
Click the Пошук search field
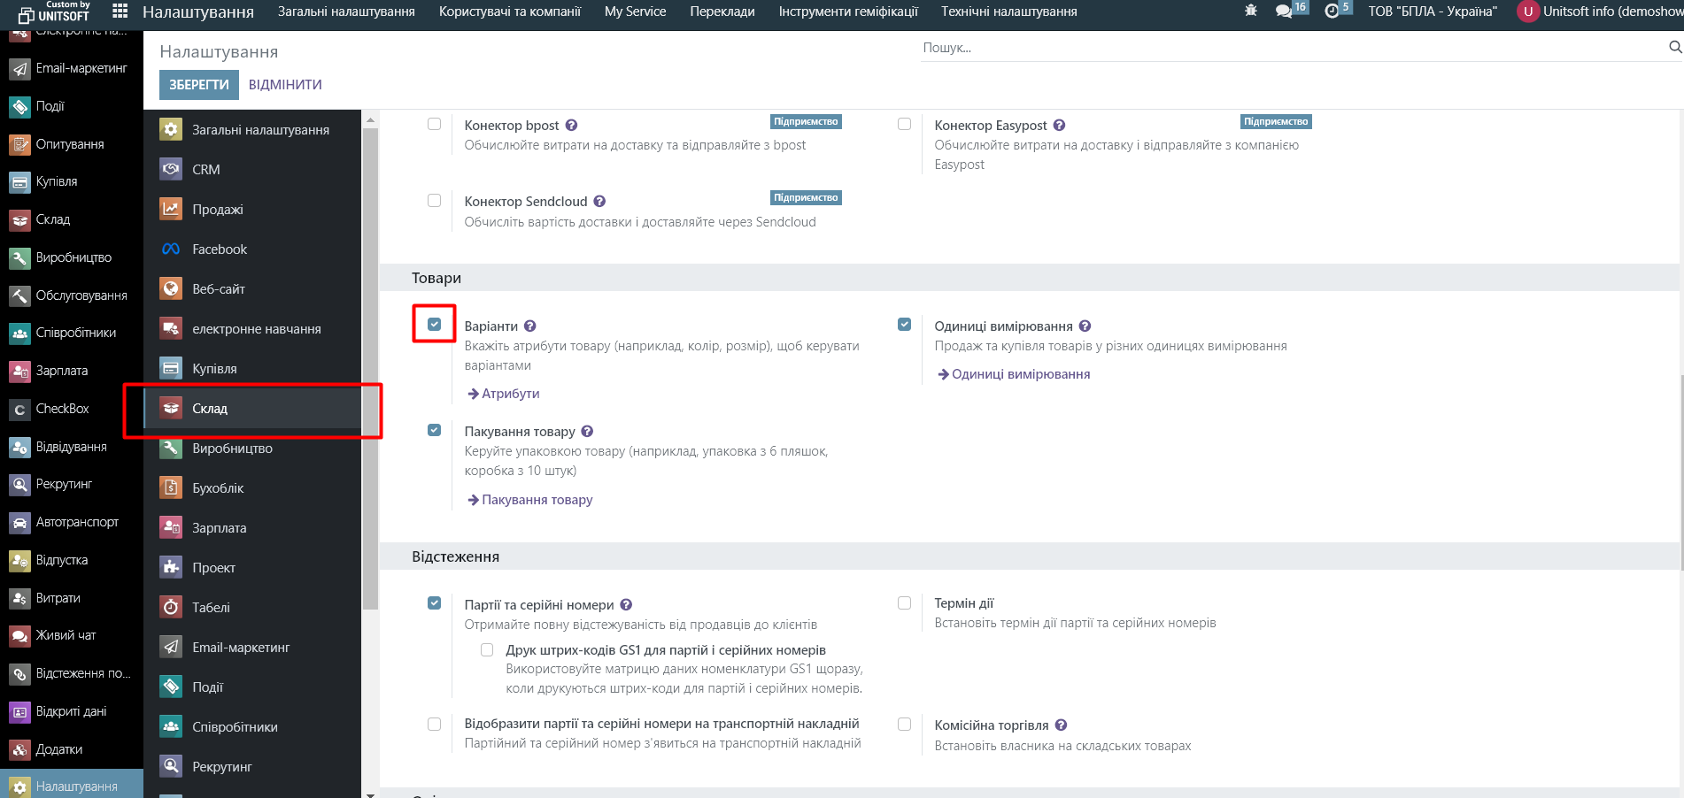1293,48
